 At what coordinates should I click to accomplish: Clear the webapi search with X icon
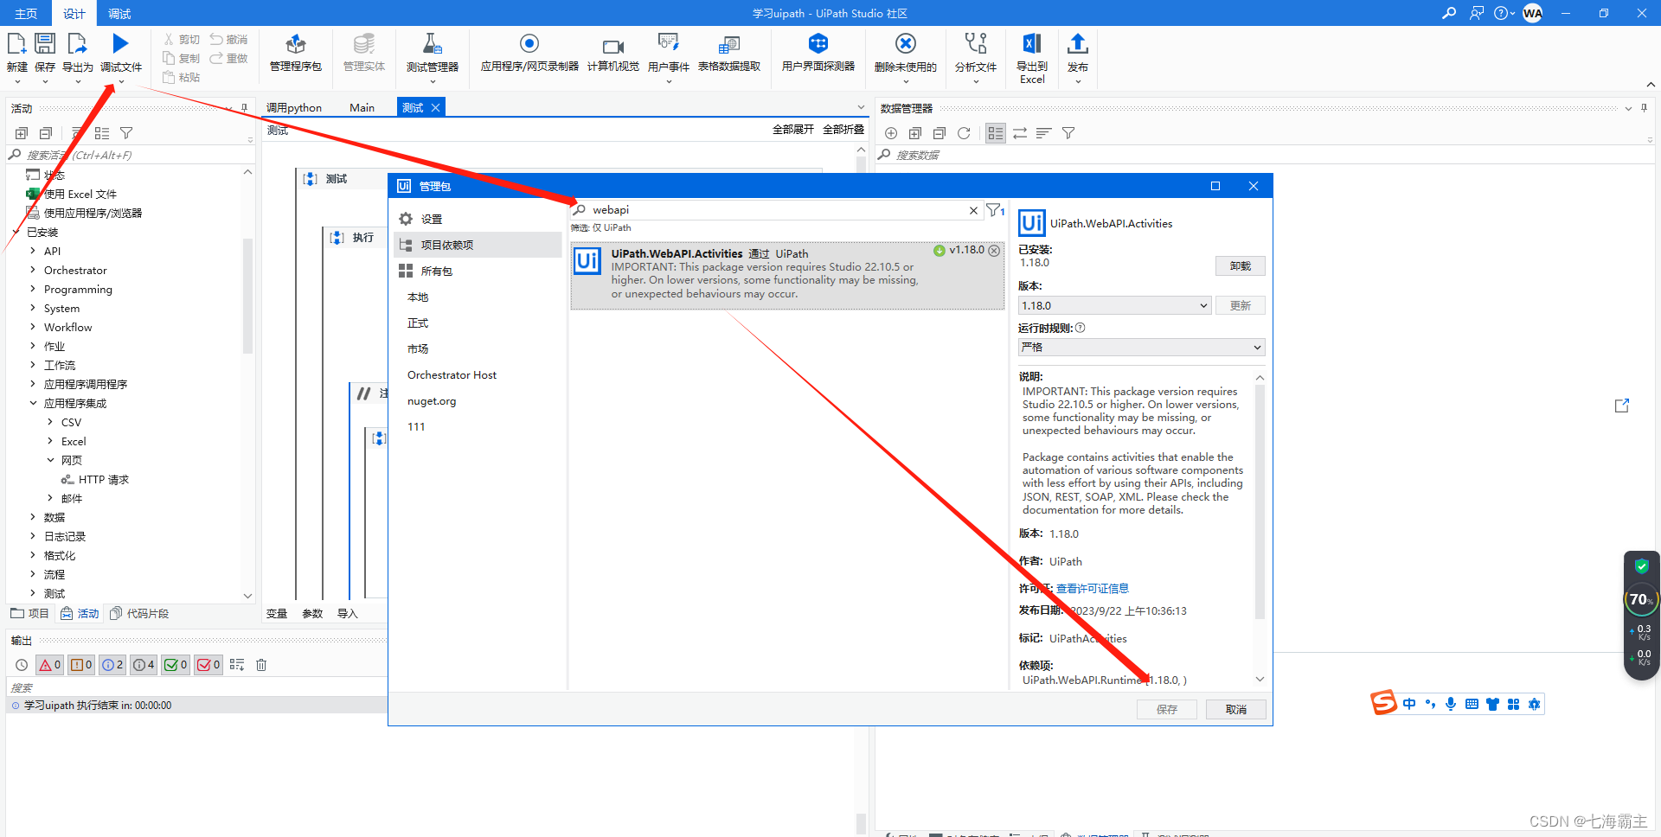pyautogui.click(x=973, y=210)
